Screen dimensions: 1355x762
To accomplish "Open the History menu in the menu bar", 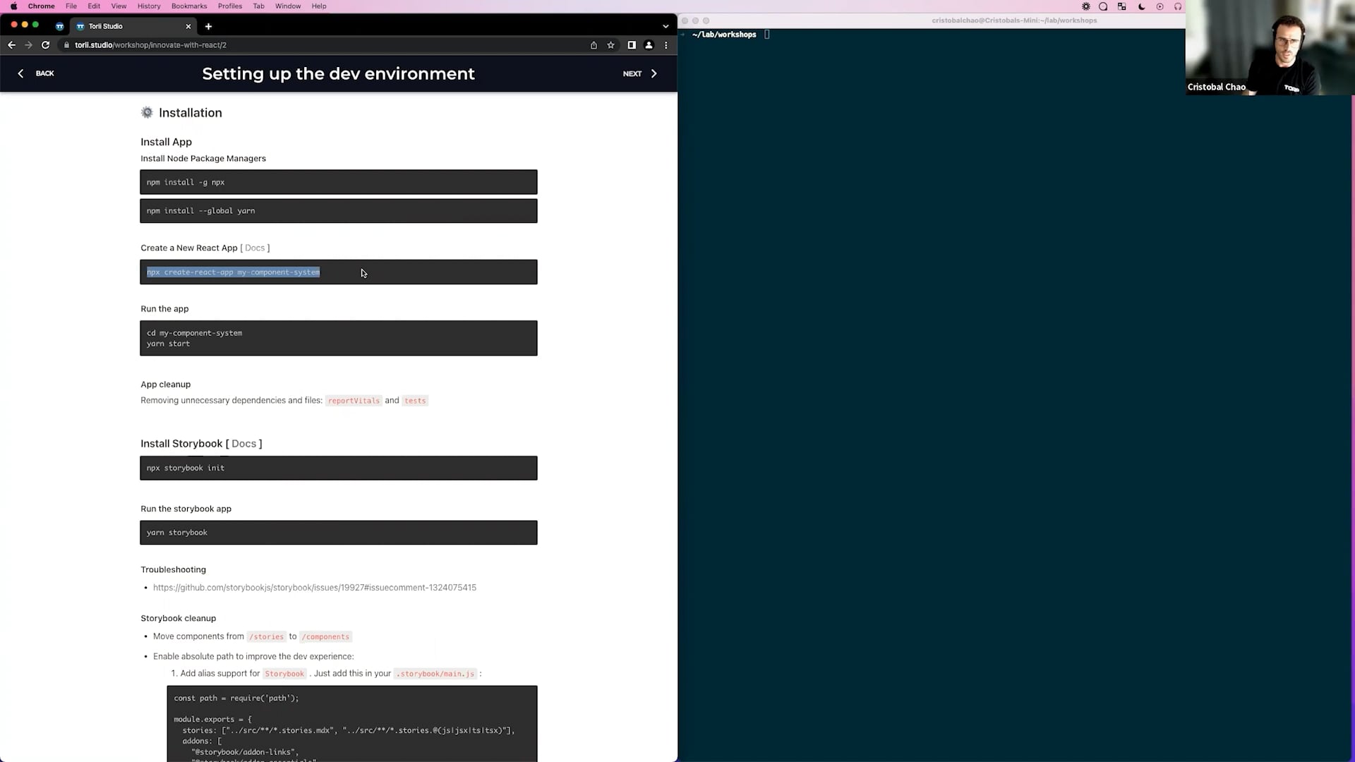I will 149,6.
